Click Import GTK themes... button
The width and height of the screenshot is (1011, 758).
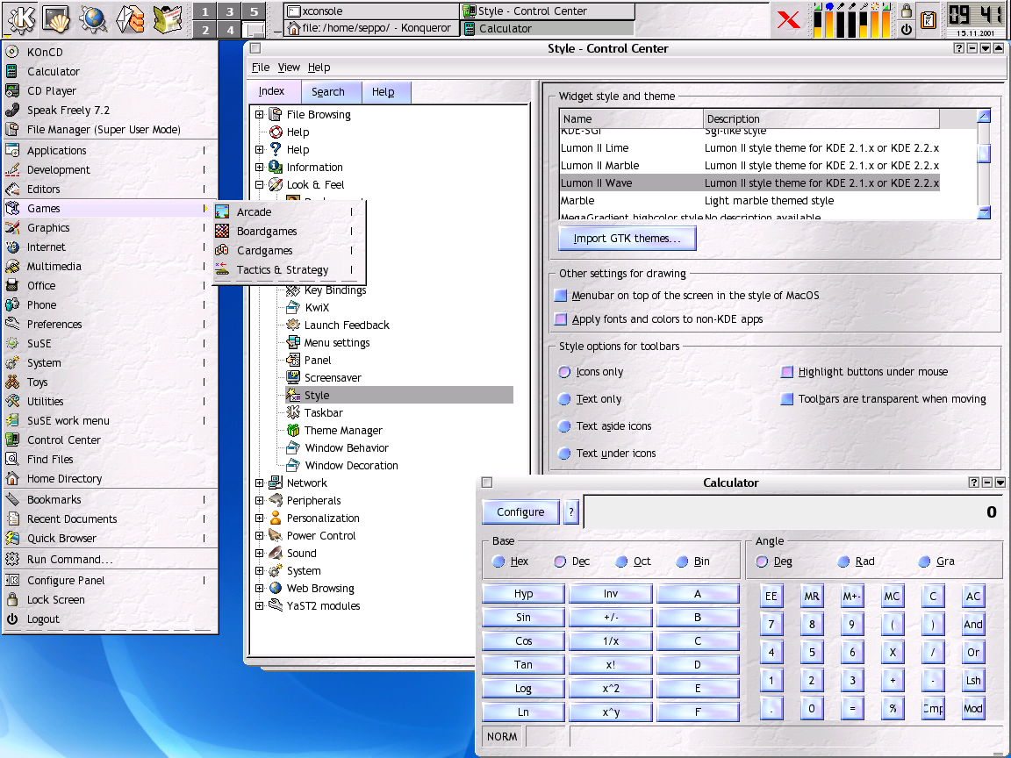tap(627, 239)
